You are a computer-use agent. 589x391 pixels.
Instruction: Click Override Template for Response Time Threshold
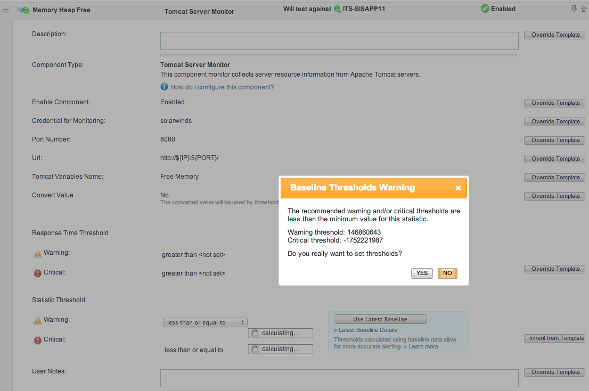554,269
